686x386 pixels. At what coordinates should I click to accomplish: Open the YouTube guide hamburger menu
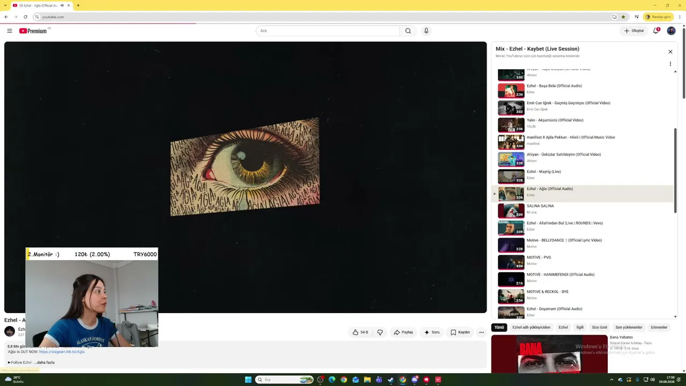click(x=10, y=31)
